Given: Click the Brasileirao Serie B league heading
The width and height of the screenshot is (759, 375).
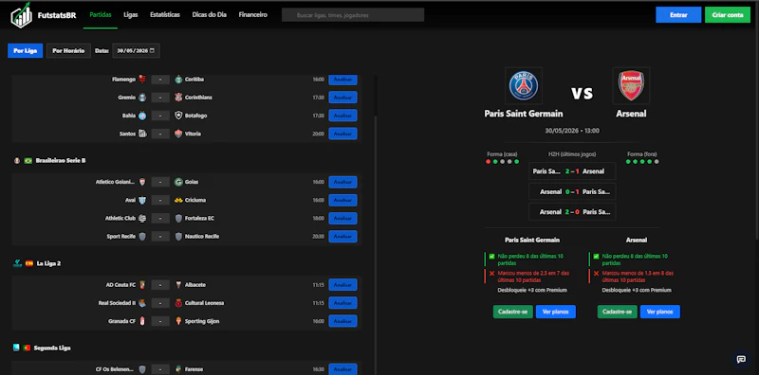Looking at the screenshot, I should tap(61, 160).
